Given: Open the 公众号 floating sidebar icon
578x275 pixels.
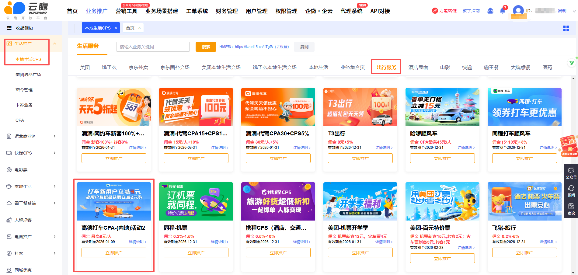Looking at the screenshot, I should (x=571, y=173).
